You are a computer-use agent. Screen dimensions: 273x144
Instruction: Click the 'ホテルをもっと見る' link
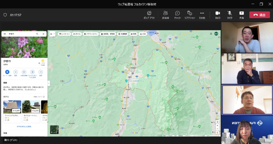point(24,126)
